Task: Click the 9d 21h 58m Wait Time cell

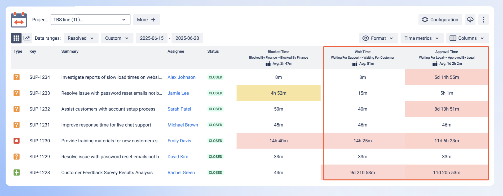Action: 363,172
